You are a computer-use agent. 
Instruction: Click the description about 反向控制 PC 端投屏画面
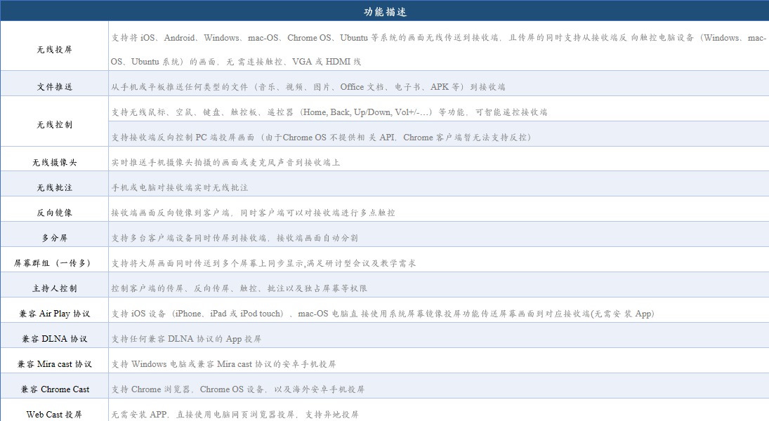(x=322, y=138)
